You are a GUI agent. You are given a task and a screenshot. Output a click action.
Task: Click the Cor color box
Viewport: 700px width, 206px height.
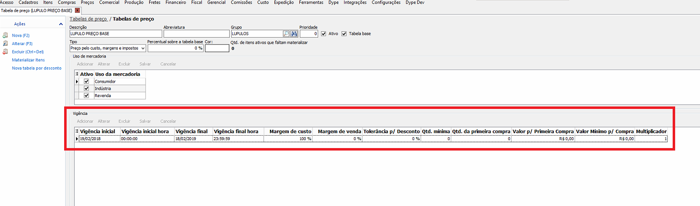click(216, 49)
